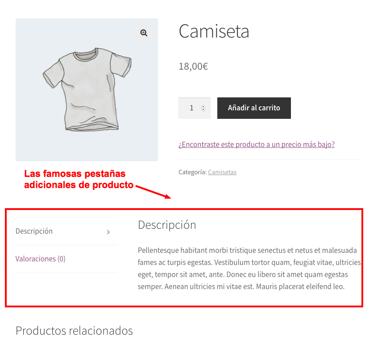This screenshot has width=365, height=344.
Task: Decrease quantity with the stepper down arrow
Action: coord(203,109)
